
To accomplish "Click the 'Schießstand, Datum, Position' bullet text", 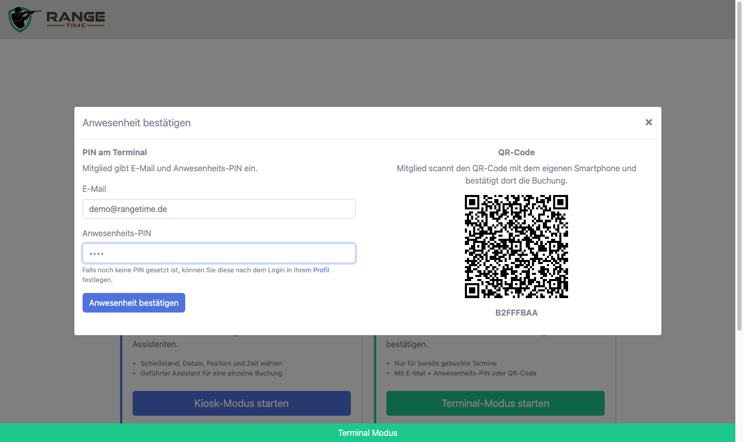I will click(x=211, y=363).
